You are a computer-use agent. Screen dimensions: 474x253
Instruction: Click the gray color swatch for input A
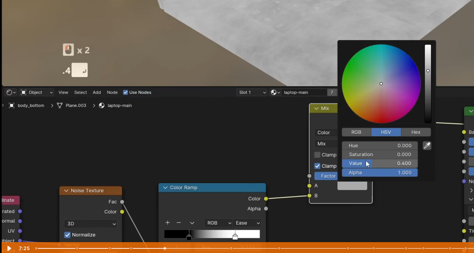pyautogui.click(x=352, y=186)
